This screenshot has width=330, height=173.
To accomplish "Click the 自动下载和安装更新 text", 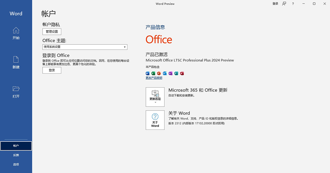I will (181, 95).
